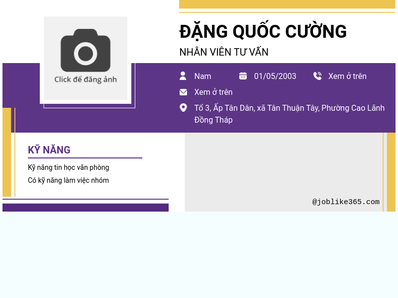Click the phone handset icon near Xem ở trên
Image resolution: width=398 pixels, height=298 pixels.
(317, 75)
